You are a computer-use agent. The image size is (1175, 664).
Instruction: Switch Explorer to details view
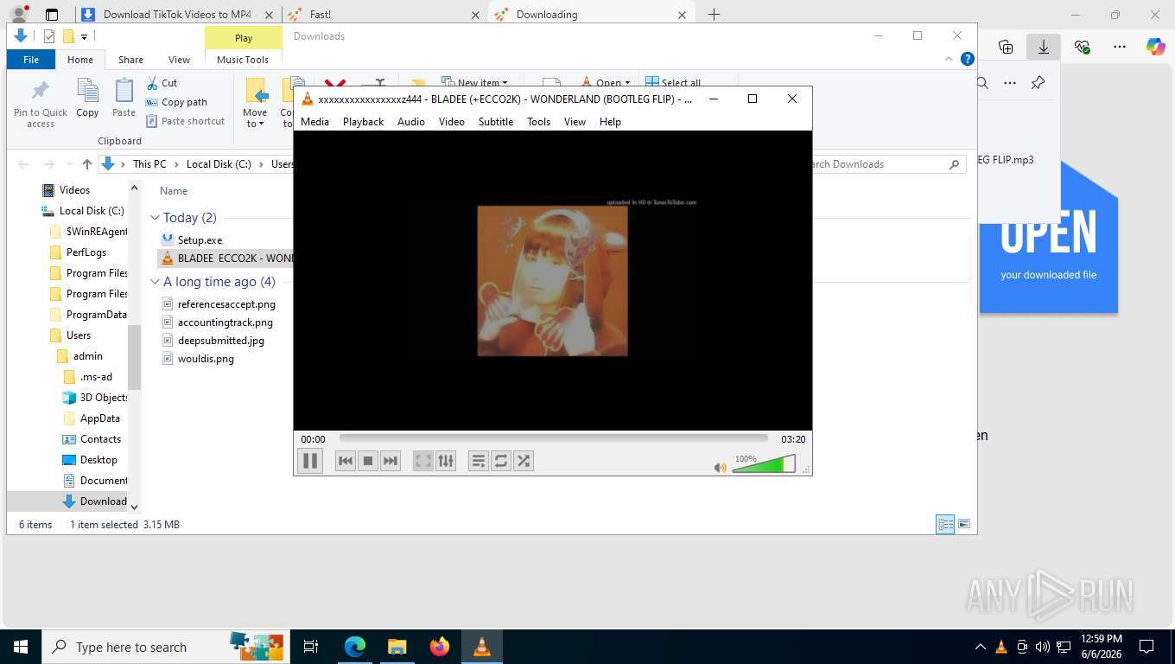[x=945, y=524]
